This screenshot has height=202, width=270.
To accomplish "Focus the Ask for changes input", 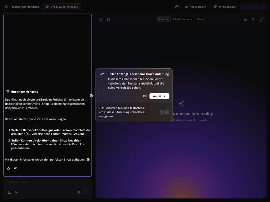I will click(x=48, y=182).
